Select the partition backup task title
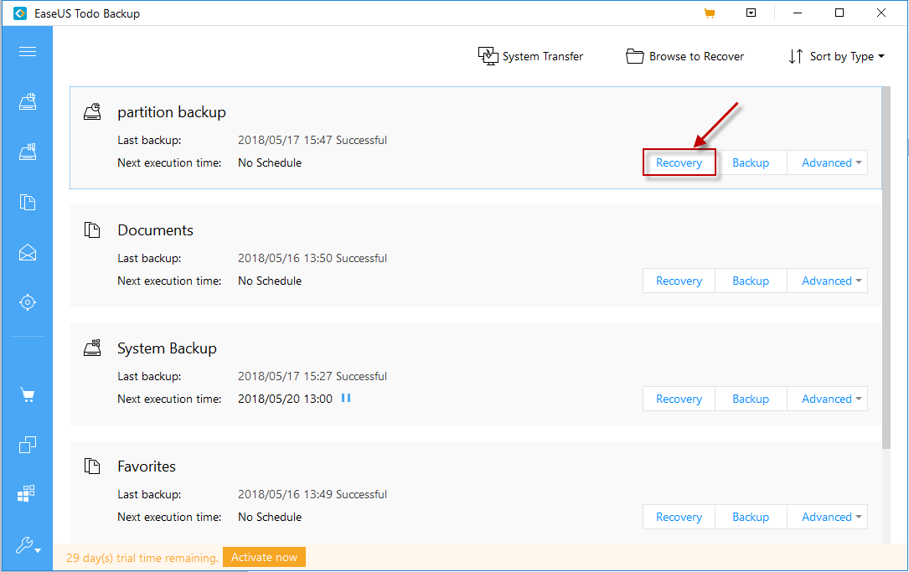 point(172,112)
